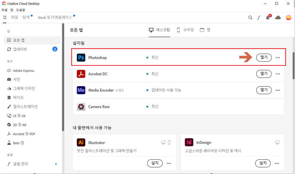Click 설치 button for Illustrator
The width and height of the screenshot is (295, 174).
tap(155, 163)
